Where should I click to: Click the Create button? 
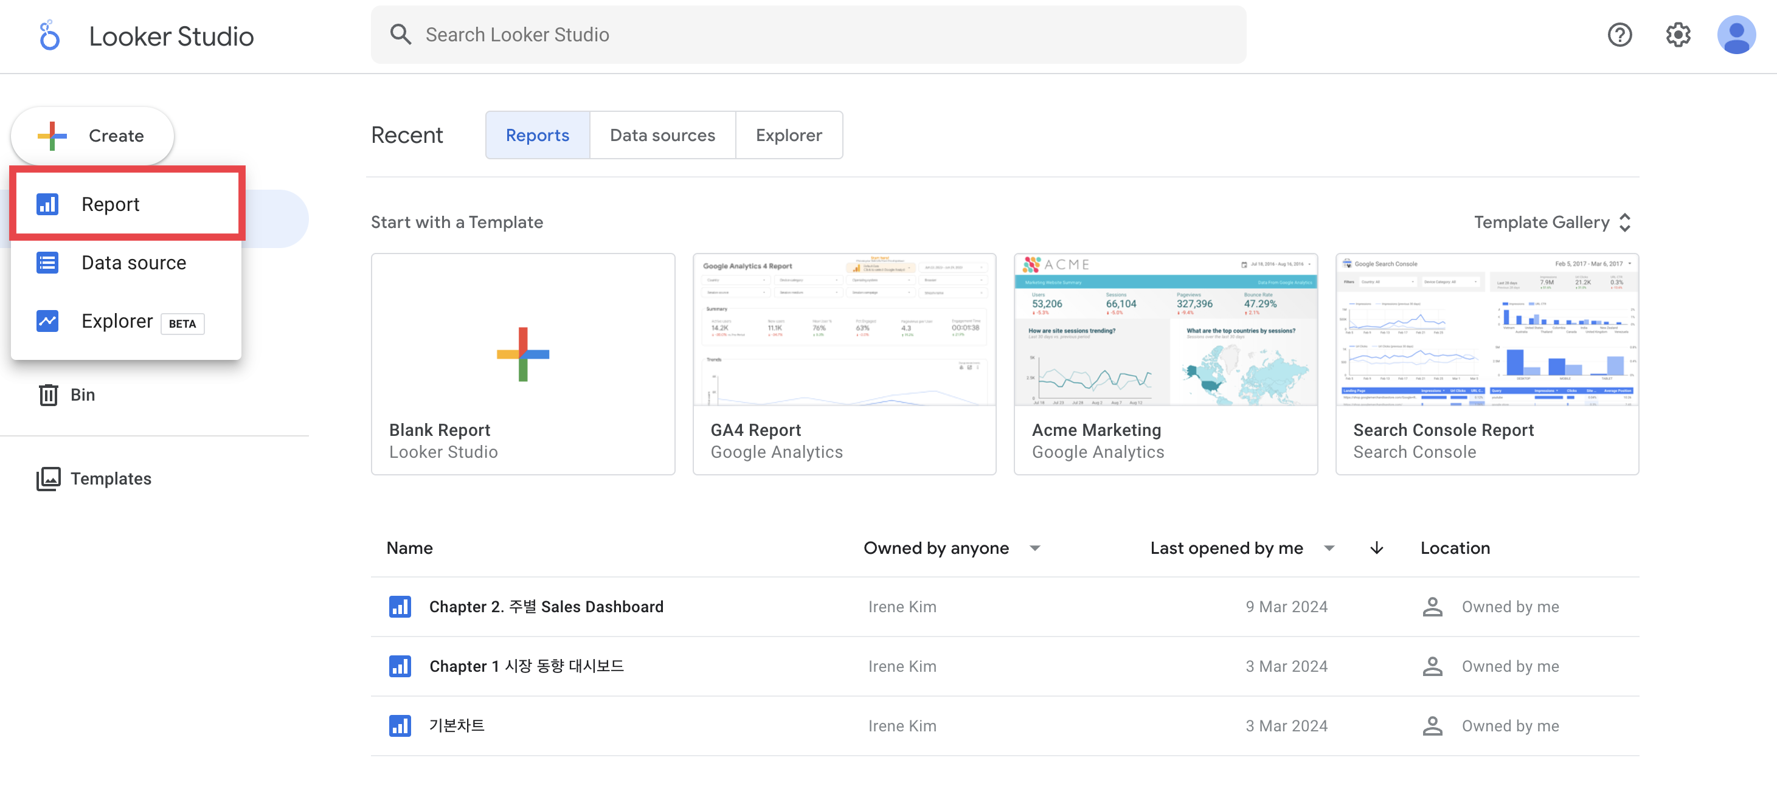(92, 136)
